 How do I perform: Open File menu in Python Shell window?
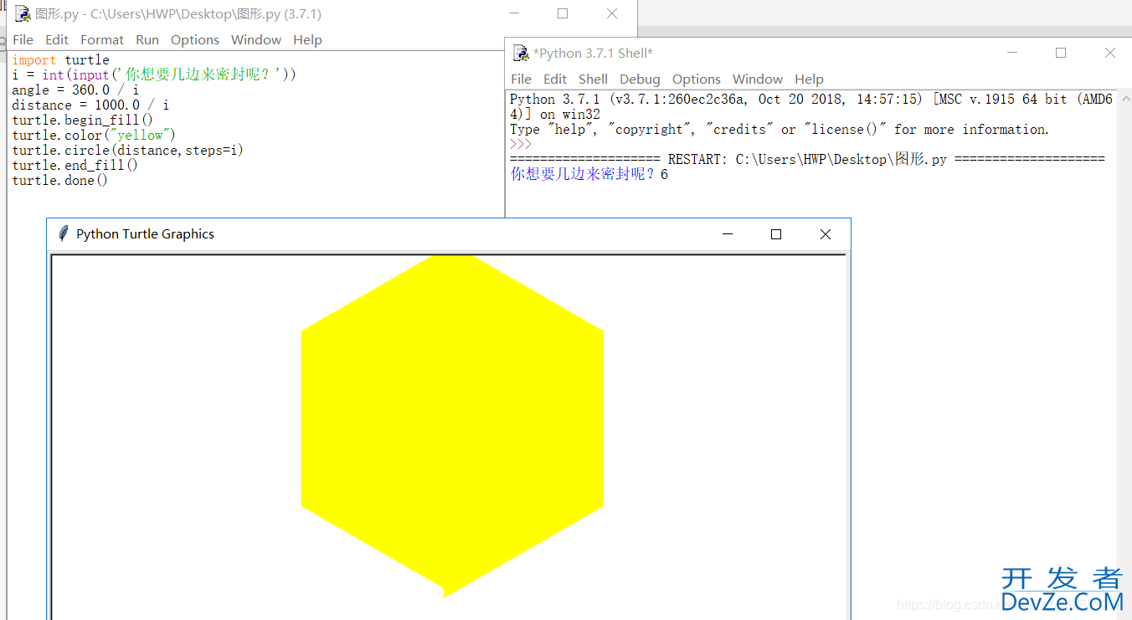521,79
